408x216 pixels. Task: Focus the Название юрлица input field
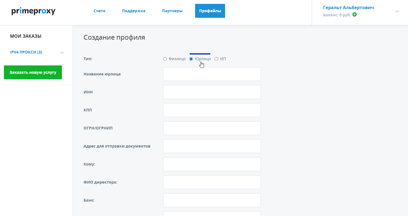212,74
